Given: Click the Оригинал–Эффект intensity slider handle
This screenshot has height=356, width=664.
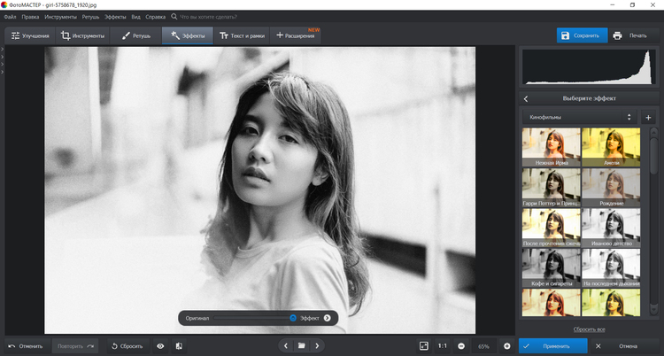Looking at the screenshot, I should [292, 317].
